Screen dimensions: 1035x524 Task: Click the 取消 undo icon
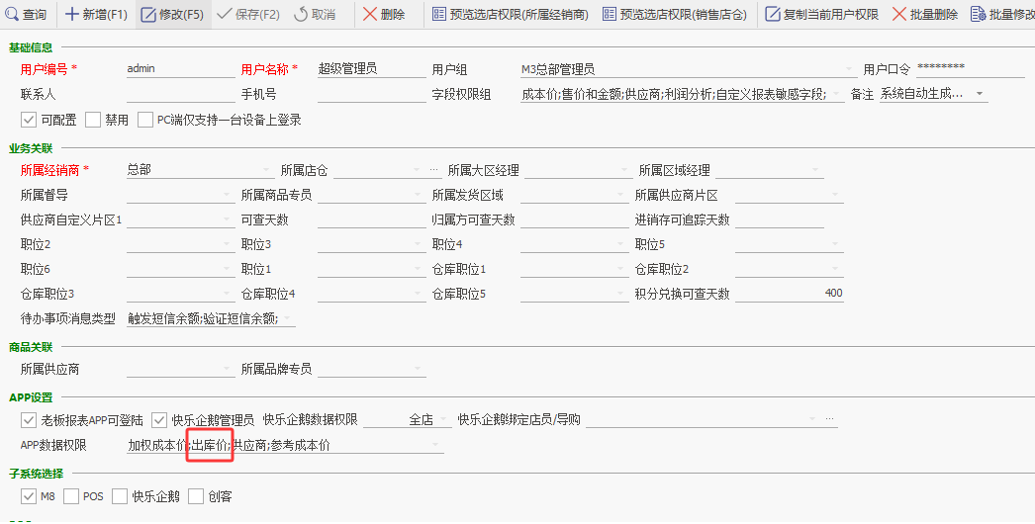301,14
